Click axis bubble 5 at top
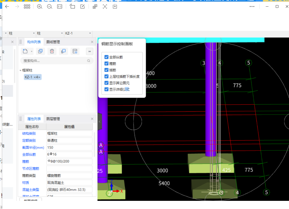This screenshot has width=289, height=209. point(249,63)
